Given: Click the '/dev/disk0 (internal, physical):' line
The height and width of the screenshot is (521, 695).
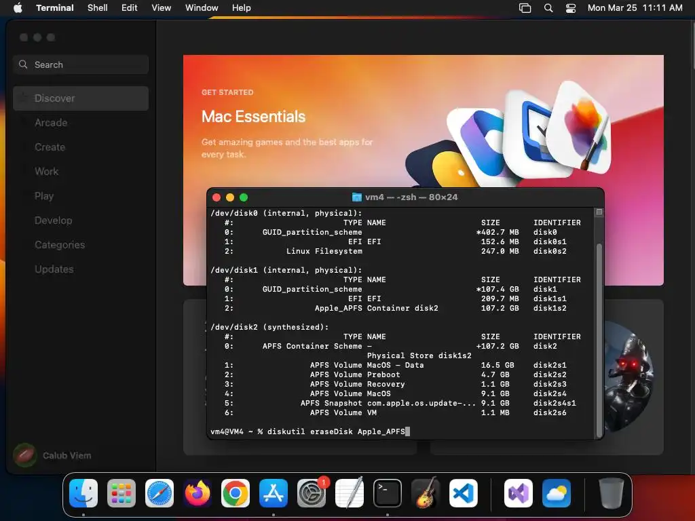Looking at the screenshot, I should click(286, 213).
